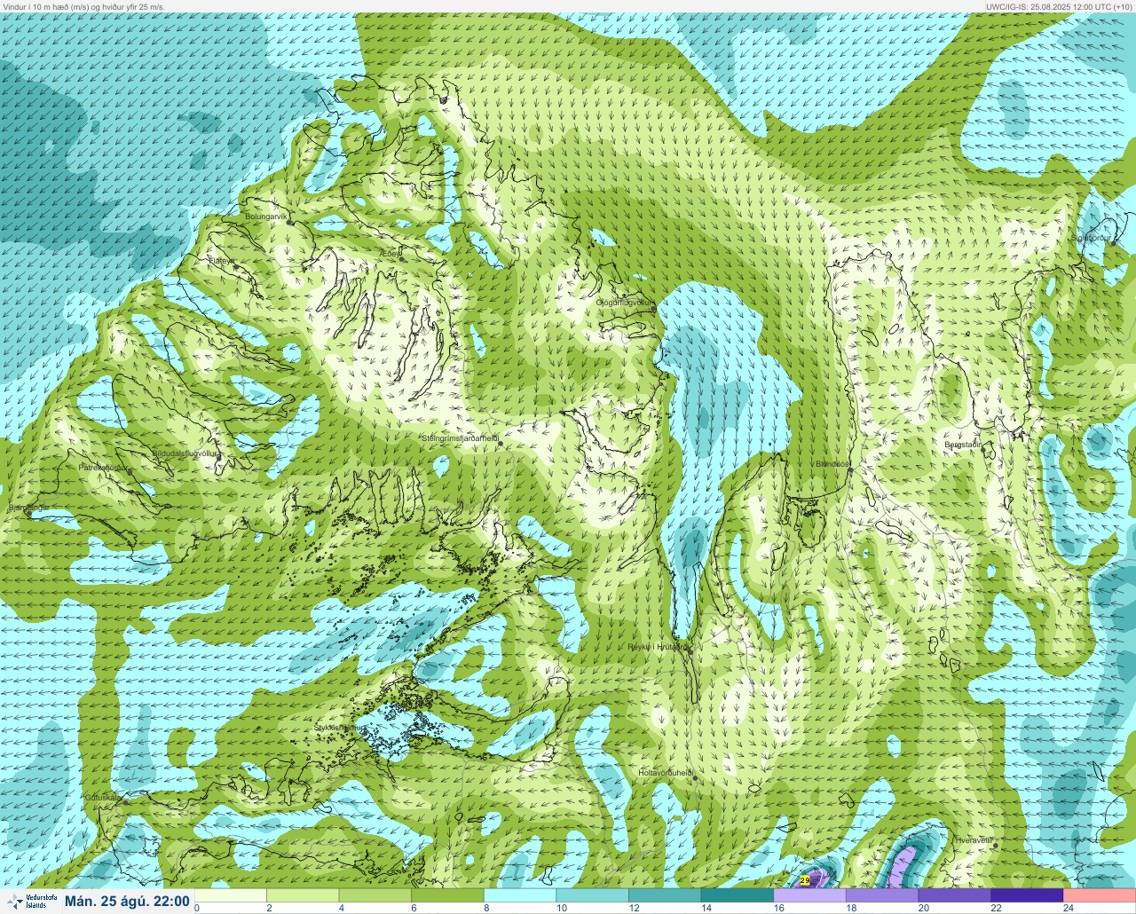
Task: Select the 4–6 m/s legend color
Action: (x=376, y=894)
